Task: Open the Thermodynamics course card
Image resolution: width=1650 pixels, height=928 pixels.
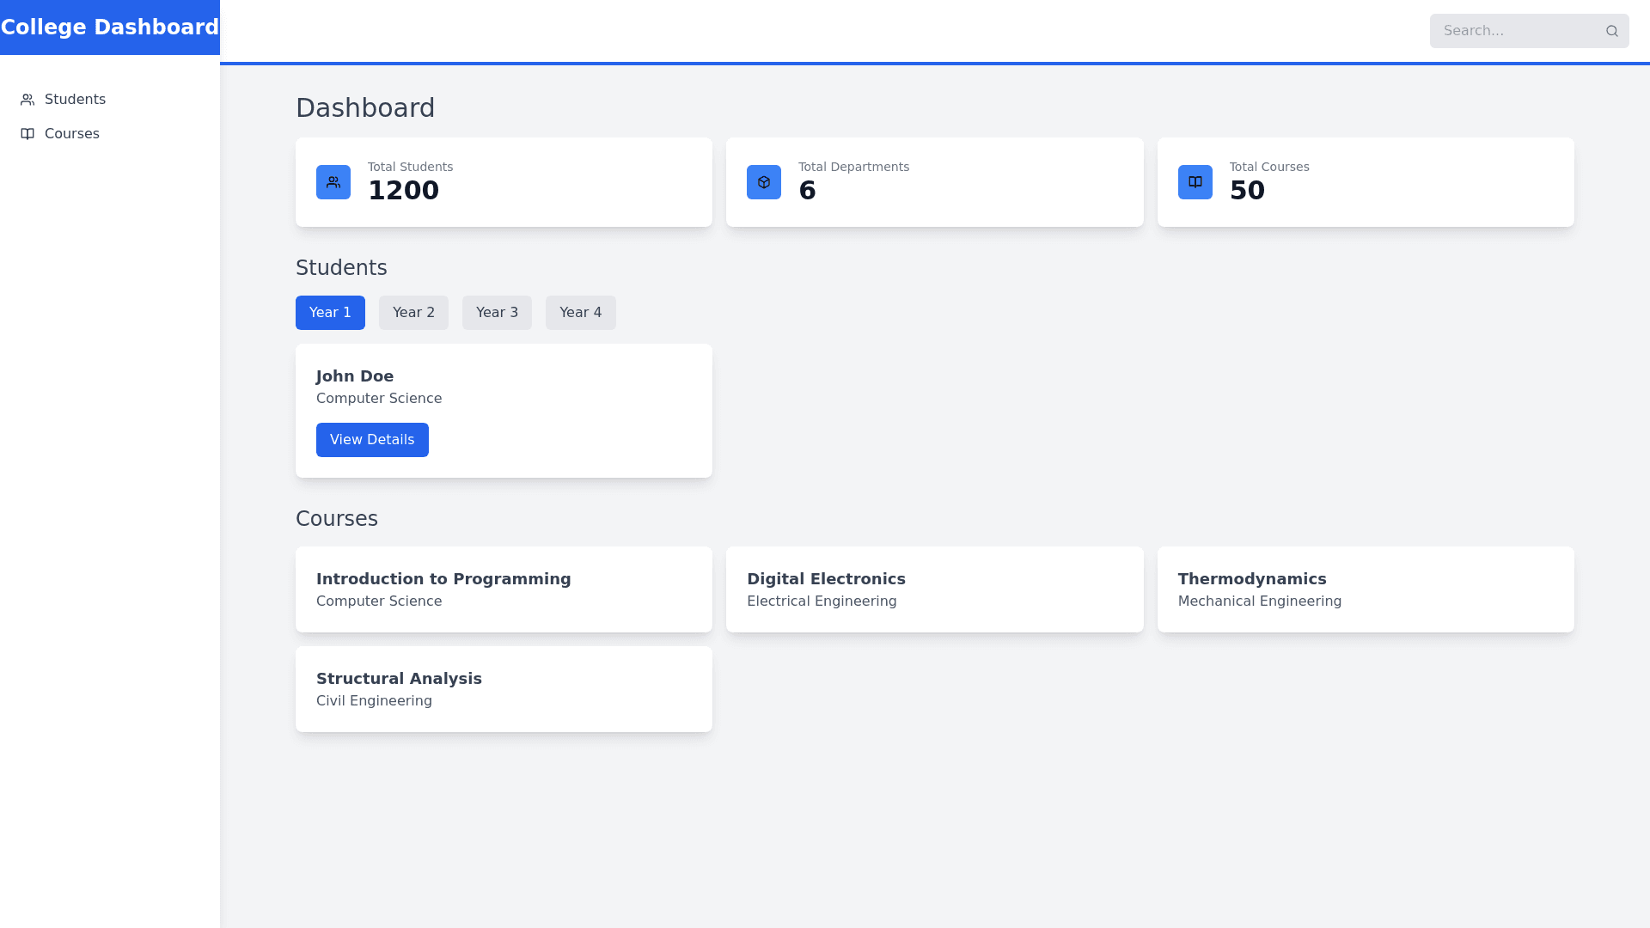Action: pyautogui.click(x=1365, y=589)
